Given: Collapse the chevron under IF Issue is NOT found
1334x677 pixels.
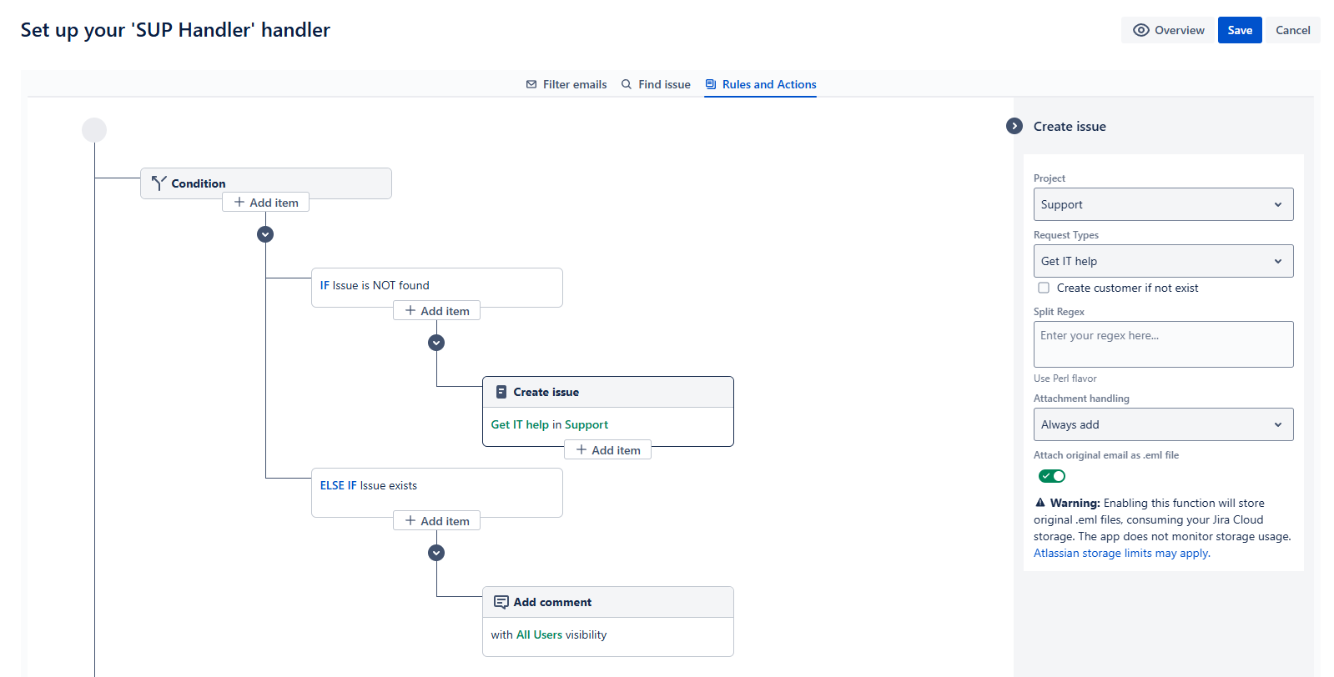Looking at the screenshot, I should coord(436,343).
